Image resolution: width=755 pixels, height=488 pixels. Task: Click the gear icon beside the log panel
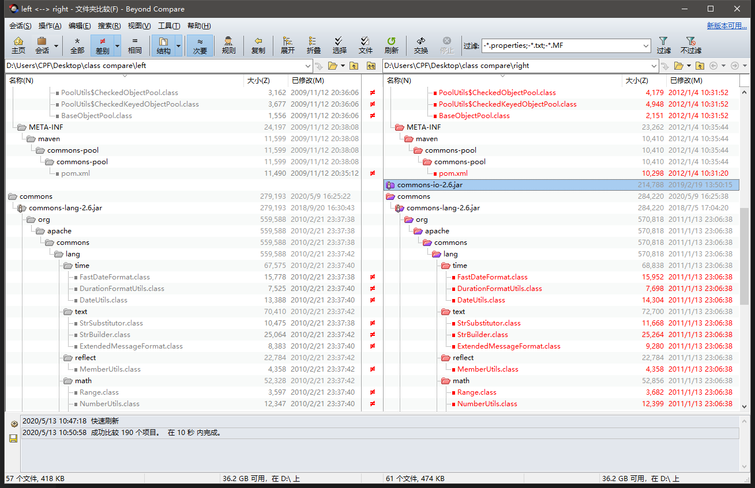[14, 424]
